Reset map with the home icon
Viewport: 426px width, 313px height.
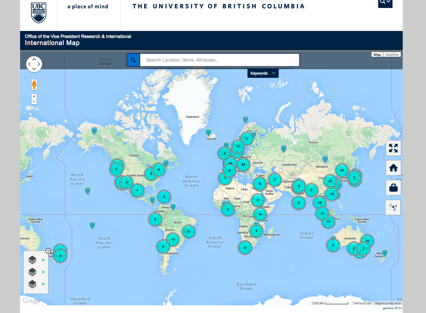pos(393,168)
